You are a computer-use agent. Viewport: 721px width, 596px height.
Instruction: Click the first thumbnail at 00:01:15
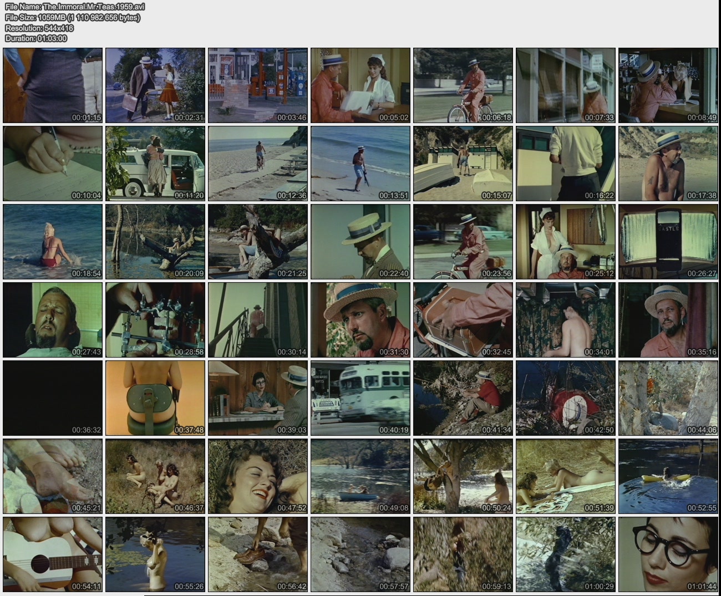tap(53, 85)
